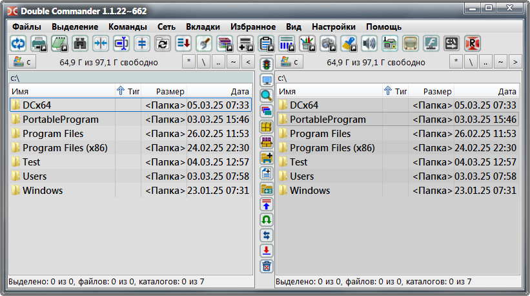
Task: Click the green radio toolbar icon
Action: [x=390, y=43]
